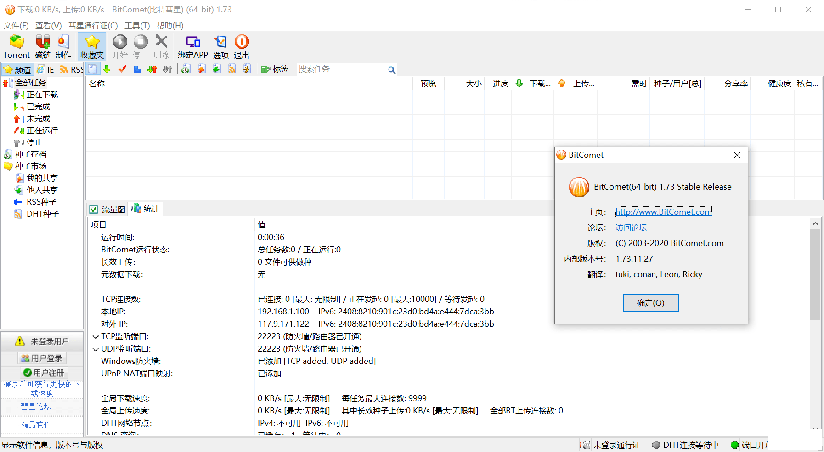The width and height of the screenshot is (824, 452).
Task: Switch to the 统计 statistics tab
Action: [x=145, y=209]
